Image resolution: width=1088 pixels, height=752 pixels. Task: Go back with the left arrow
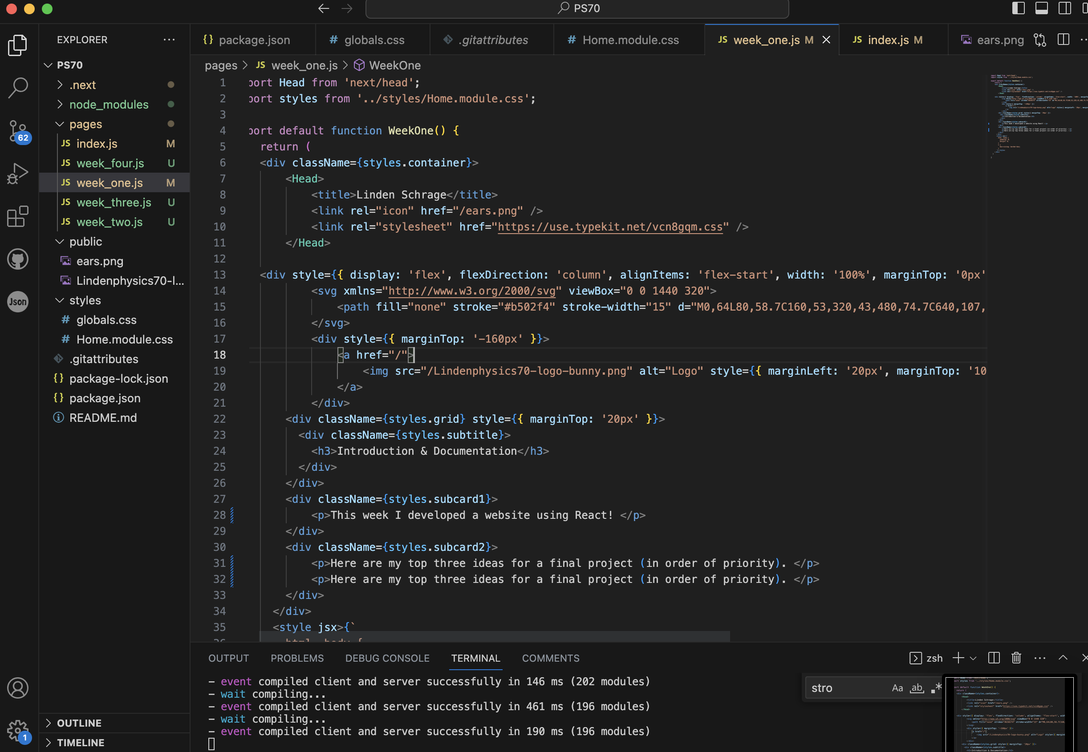click(x=323, y=8)
